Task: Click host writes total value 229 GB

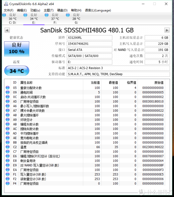Action: (157, 44)
